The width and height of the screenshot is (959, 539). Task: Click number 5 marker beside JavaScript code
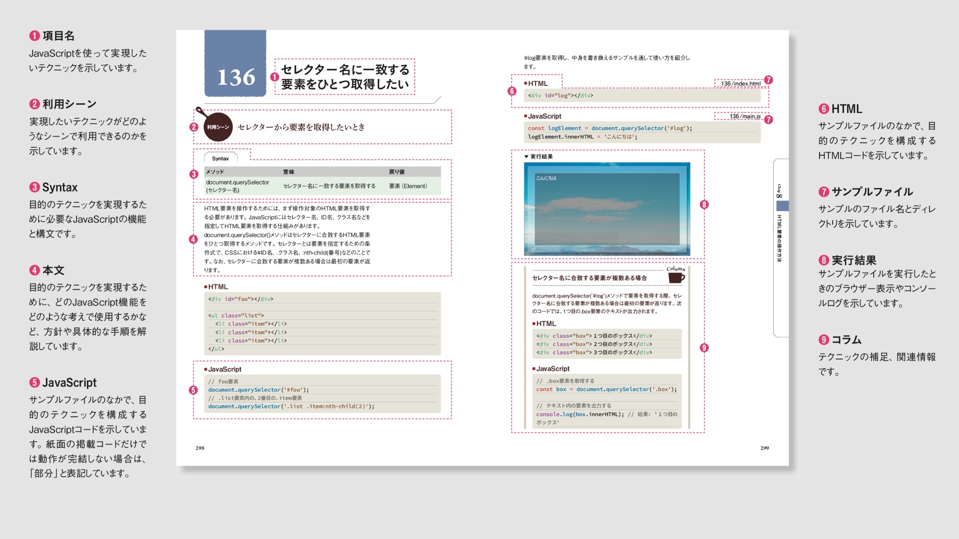pyautogui.click(x=193, y=390)
